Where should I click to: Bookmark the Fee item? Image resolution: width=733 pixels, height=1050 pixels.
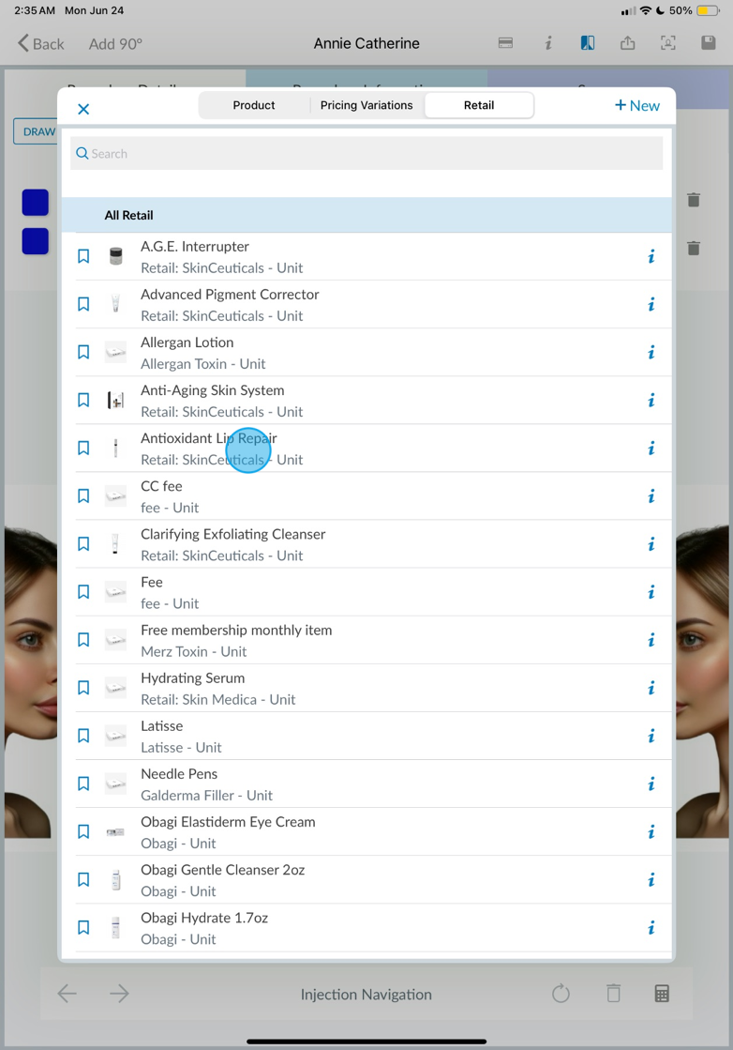pos(83,591)
